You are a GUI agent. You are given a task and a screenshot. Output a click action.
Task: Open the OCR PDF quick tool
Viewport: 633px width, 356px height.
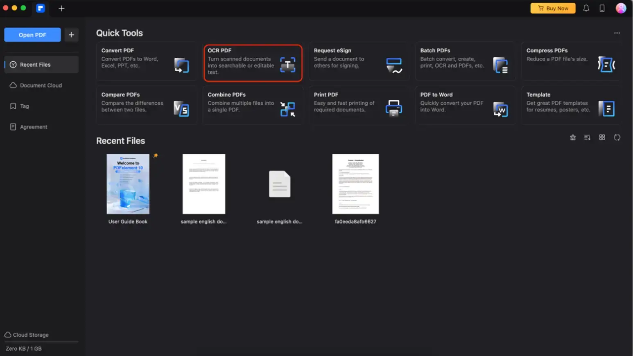[253, 63]
